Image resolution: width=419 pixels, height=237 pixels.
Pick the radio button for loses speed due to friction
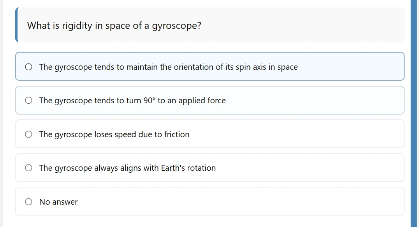coord(28,134)
